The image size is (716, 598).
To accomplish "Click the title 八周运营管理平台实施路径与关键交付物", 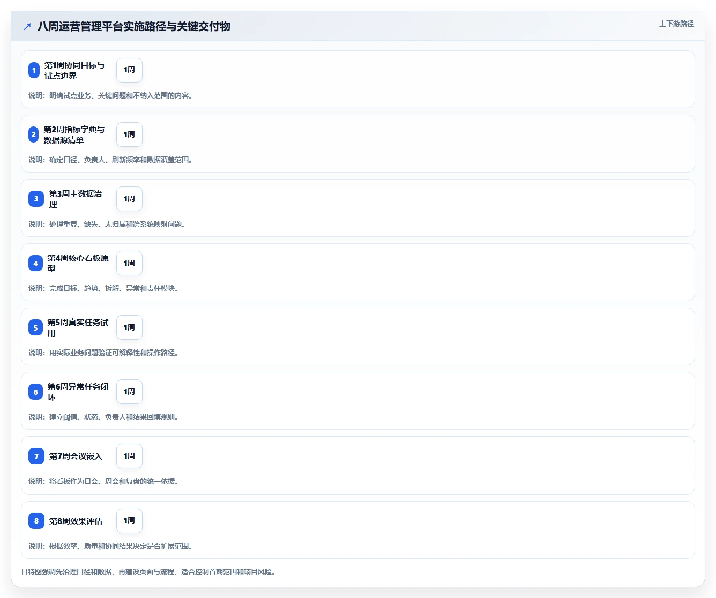I will [134, 26].
